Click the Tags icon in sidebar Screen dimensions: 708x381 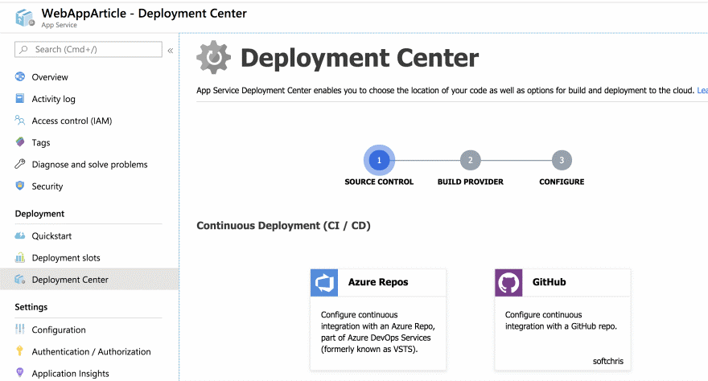click(20, 142)
